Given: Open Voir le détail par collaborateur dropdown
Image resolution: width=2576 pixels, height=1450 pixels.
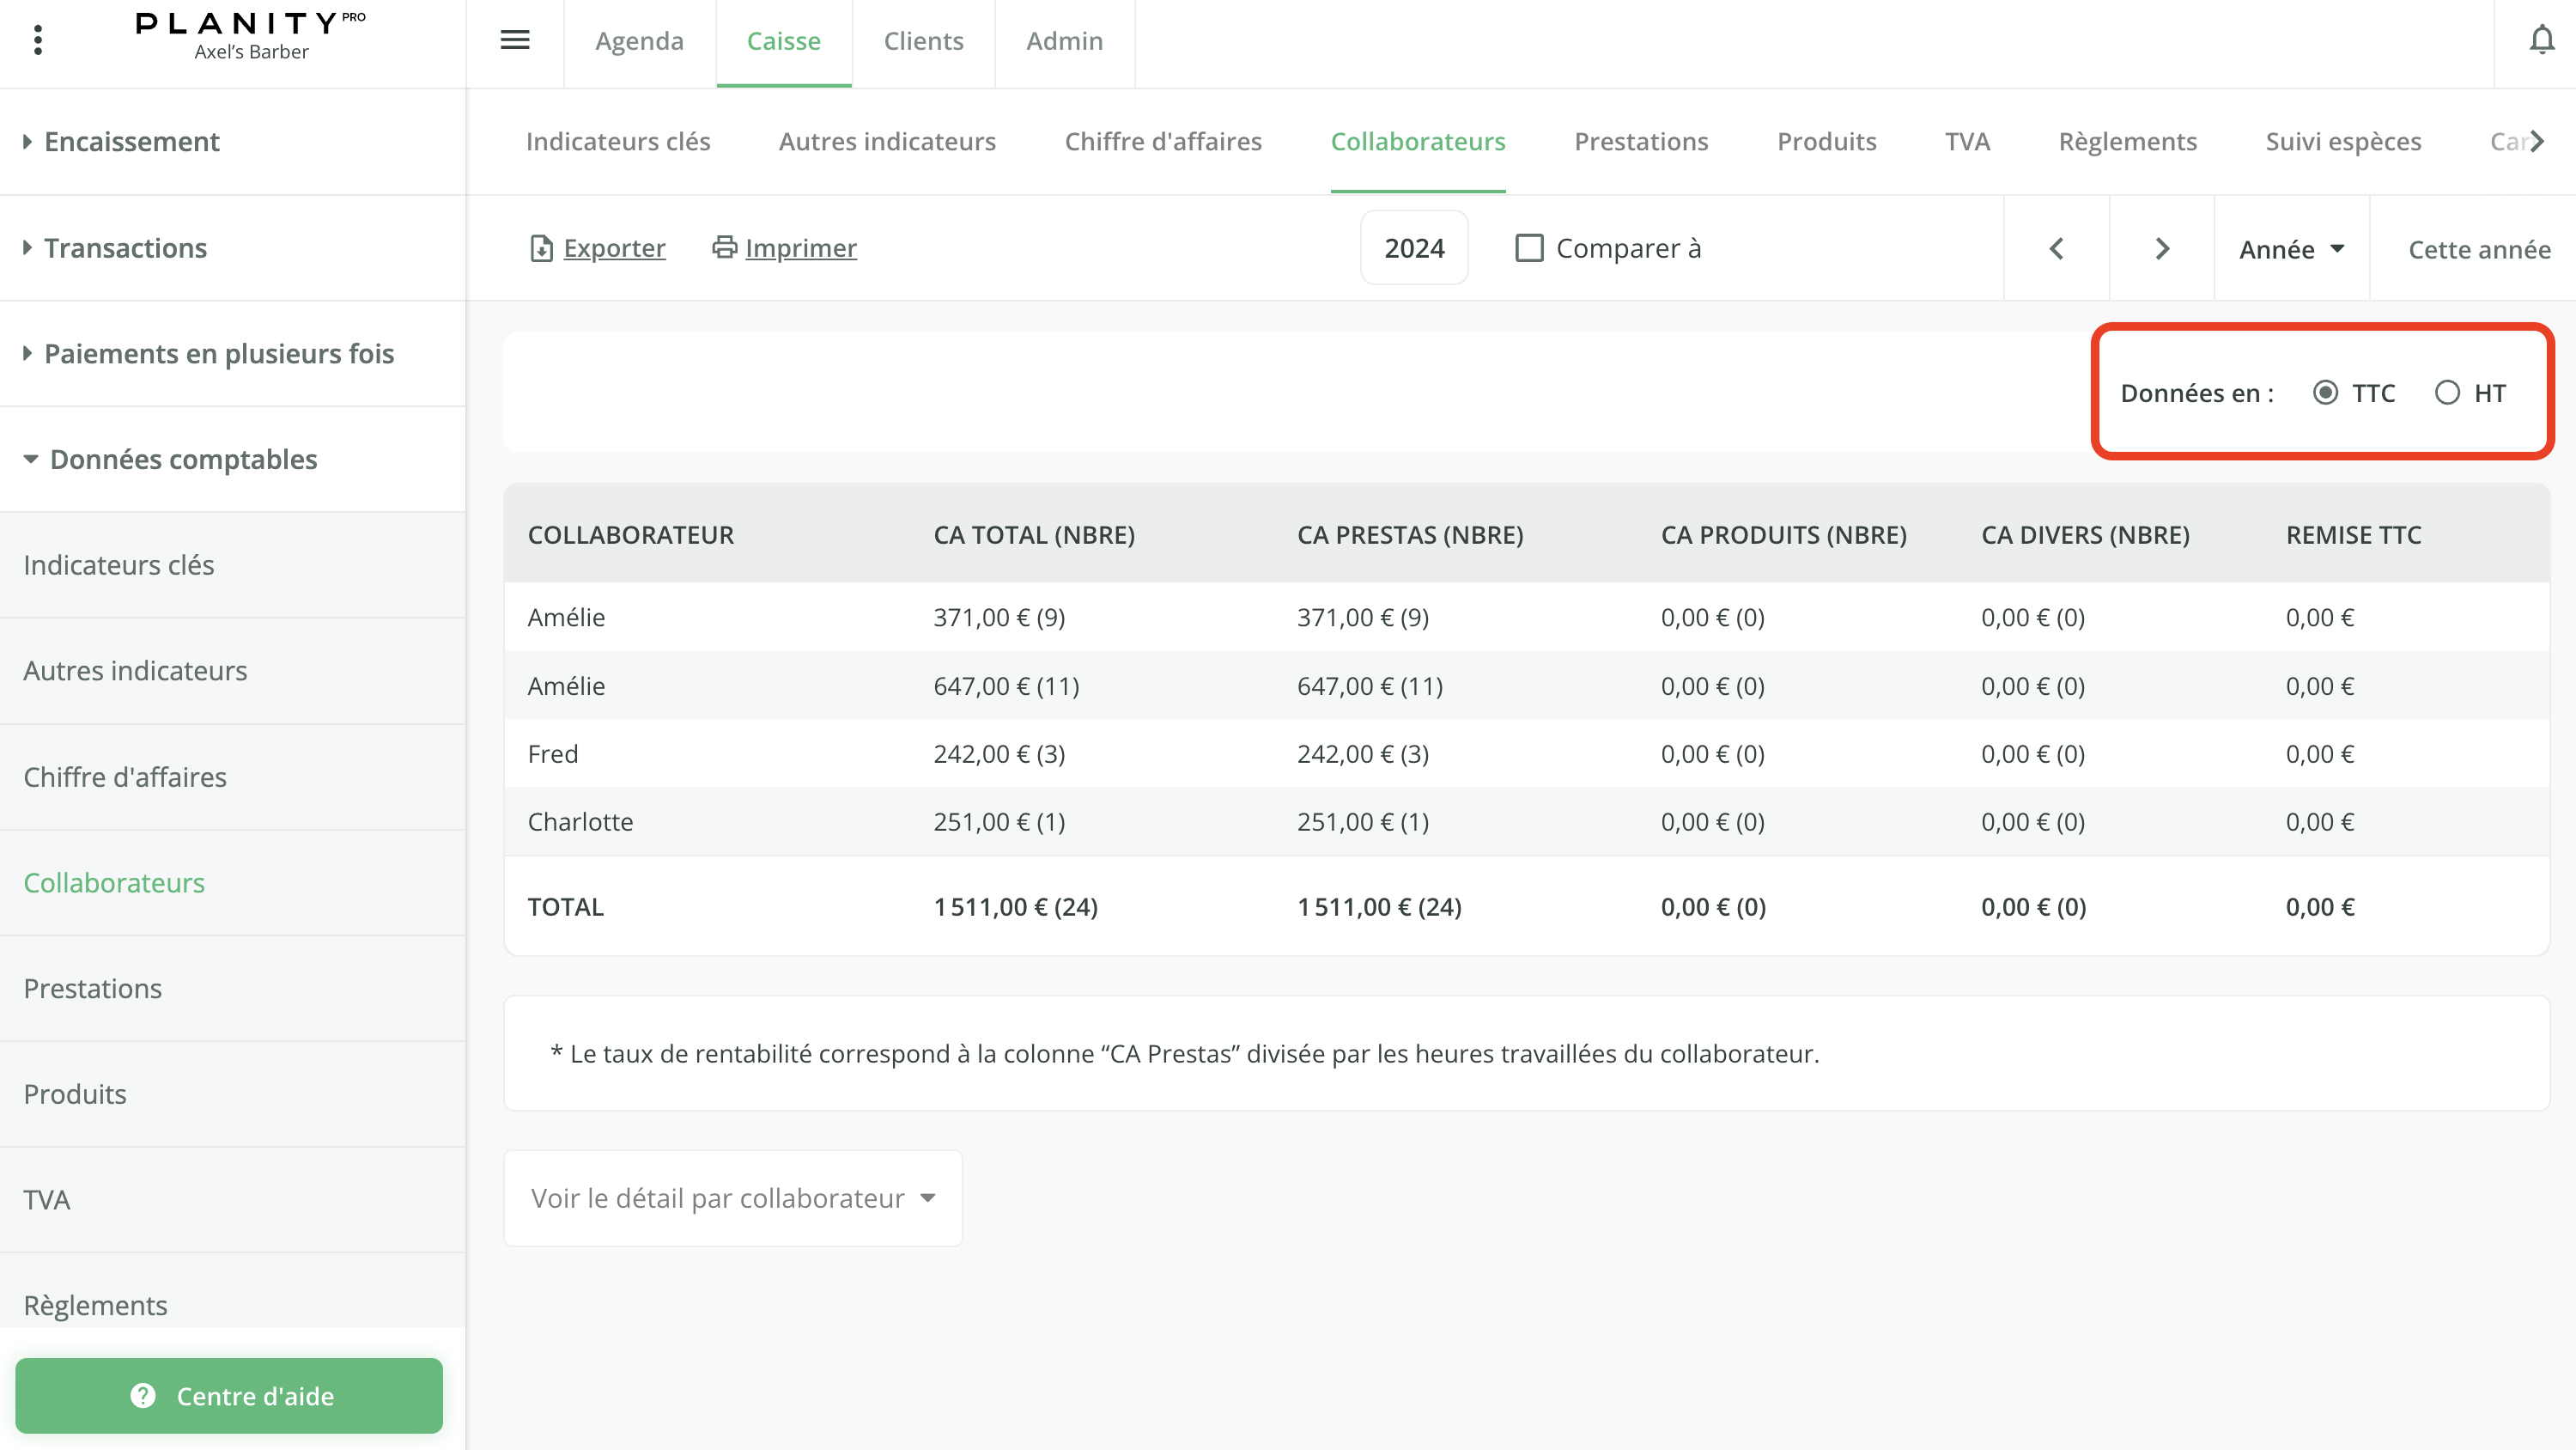Looking at the screenshot, I should tap(733, 1197).
